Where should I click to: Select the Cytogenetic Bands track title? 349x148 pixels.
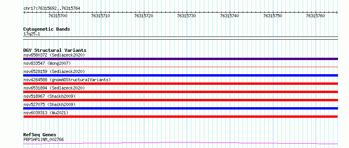point(47,29)
